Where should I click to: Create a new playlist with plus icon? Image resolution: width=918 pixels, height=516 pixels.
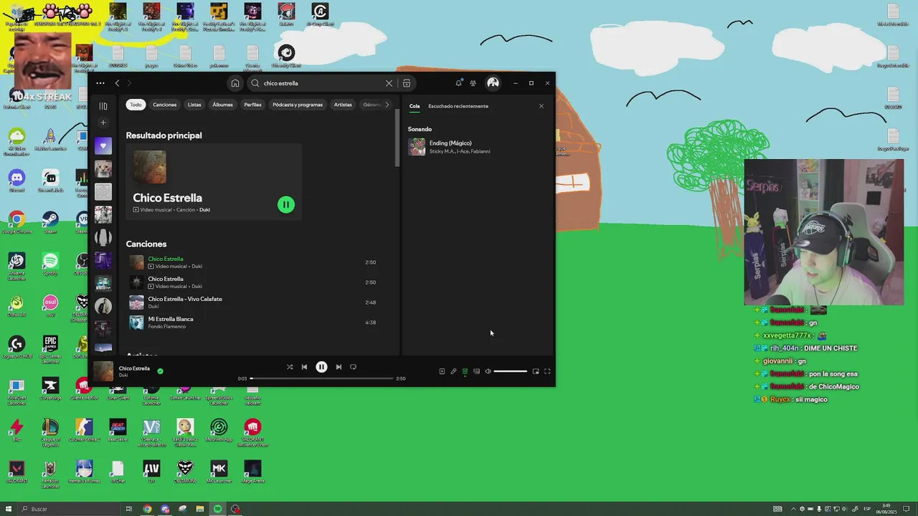(103, 123)
